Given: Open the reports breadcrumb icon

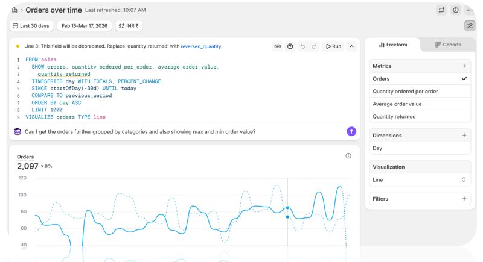Looking at the screenshot, I should [14, 10].
